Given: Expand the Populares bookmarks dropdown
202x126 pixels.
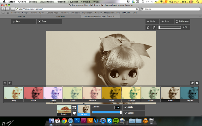Looking at the screenshot, I should [x=87, y=13].
